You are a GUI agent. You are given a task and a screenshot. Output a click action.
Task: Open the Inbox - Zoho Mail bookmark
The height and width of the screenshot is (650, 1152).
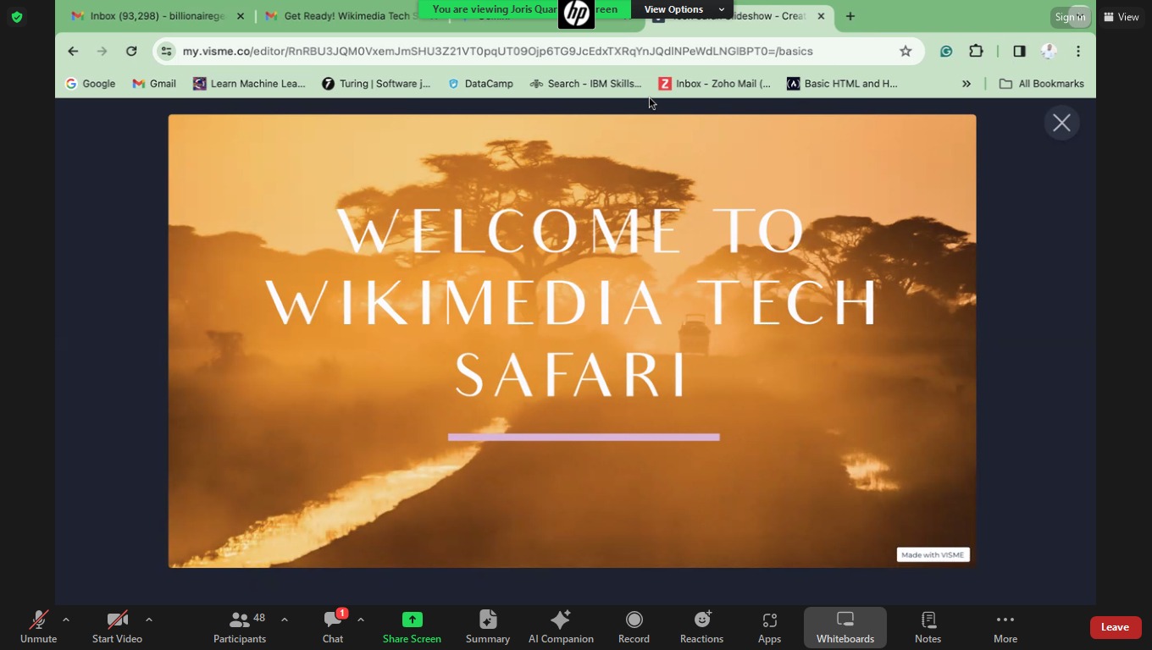point(715,83)
